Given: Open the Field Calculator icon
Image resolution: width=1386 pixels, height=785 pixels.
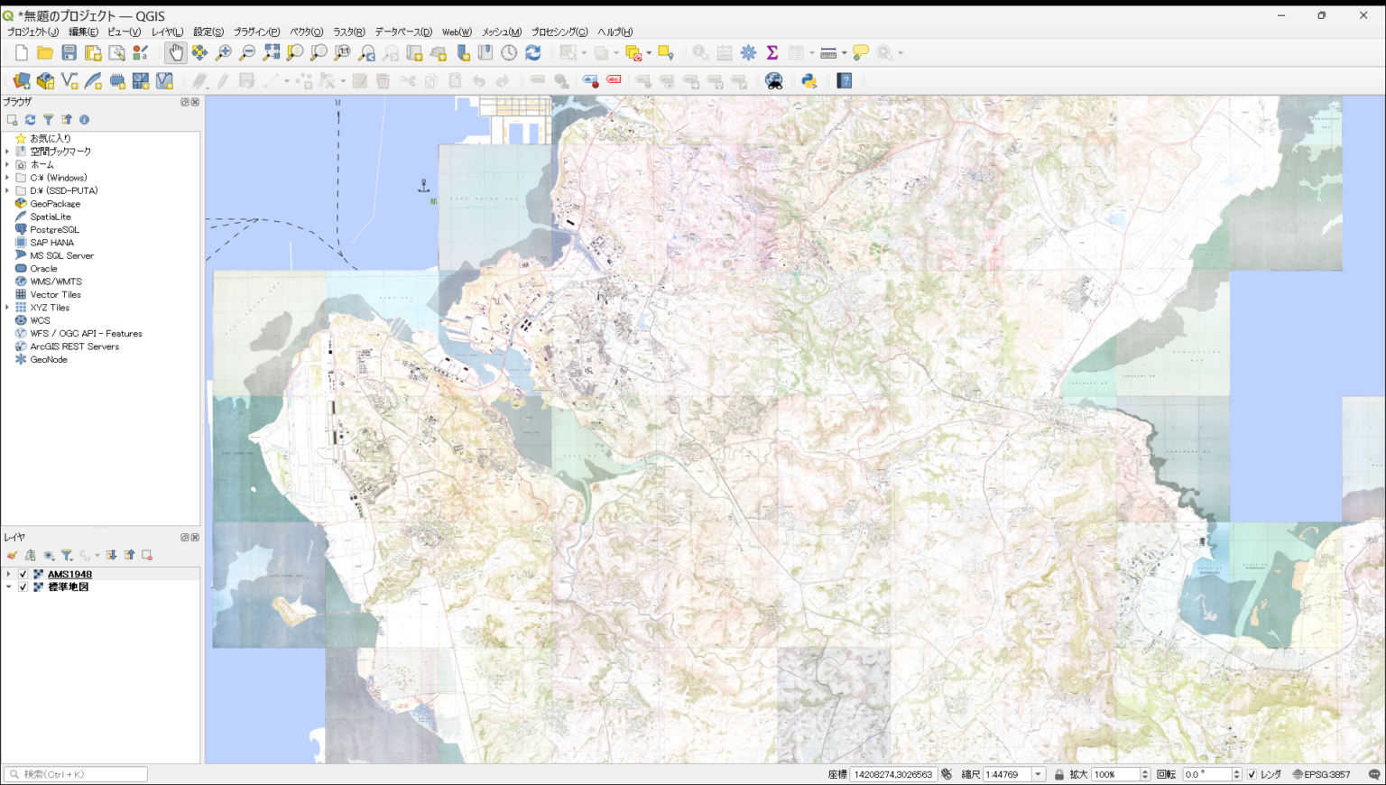Looking at the screenshot, I should tap(725, 52).
